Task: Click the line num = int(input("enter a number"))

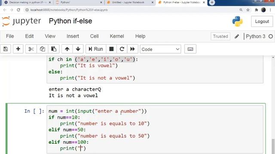Action: tap(98, 111)
